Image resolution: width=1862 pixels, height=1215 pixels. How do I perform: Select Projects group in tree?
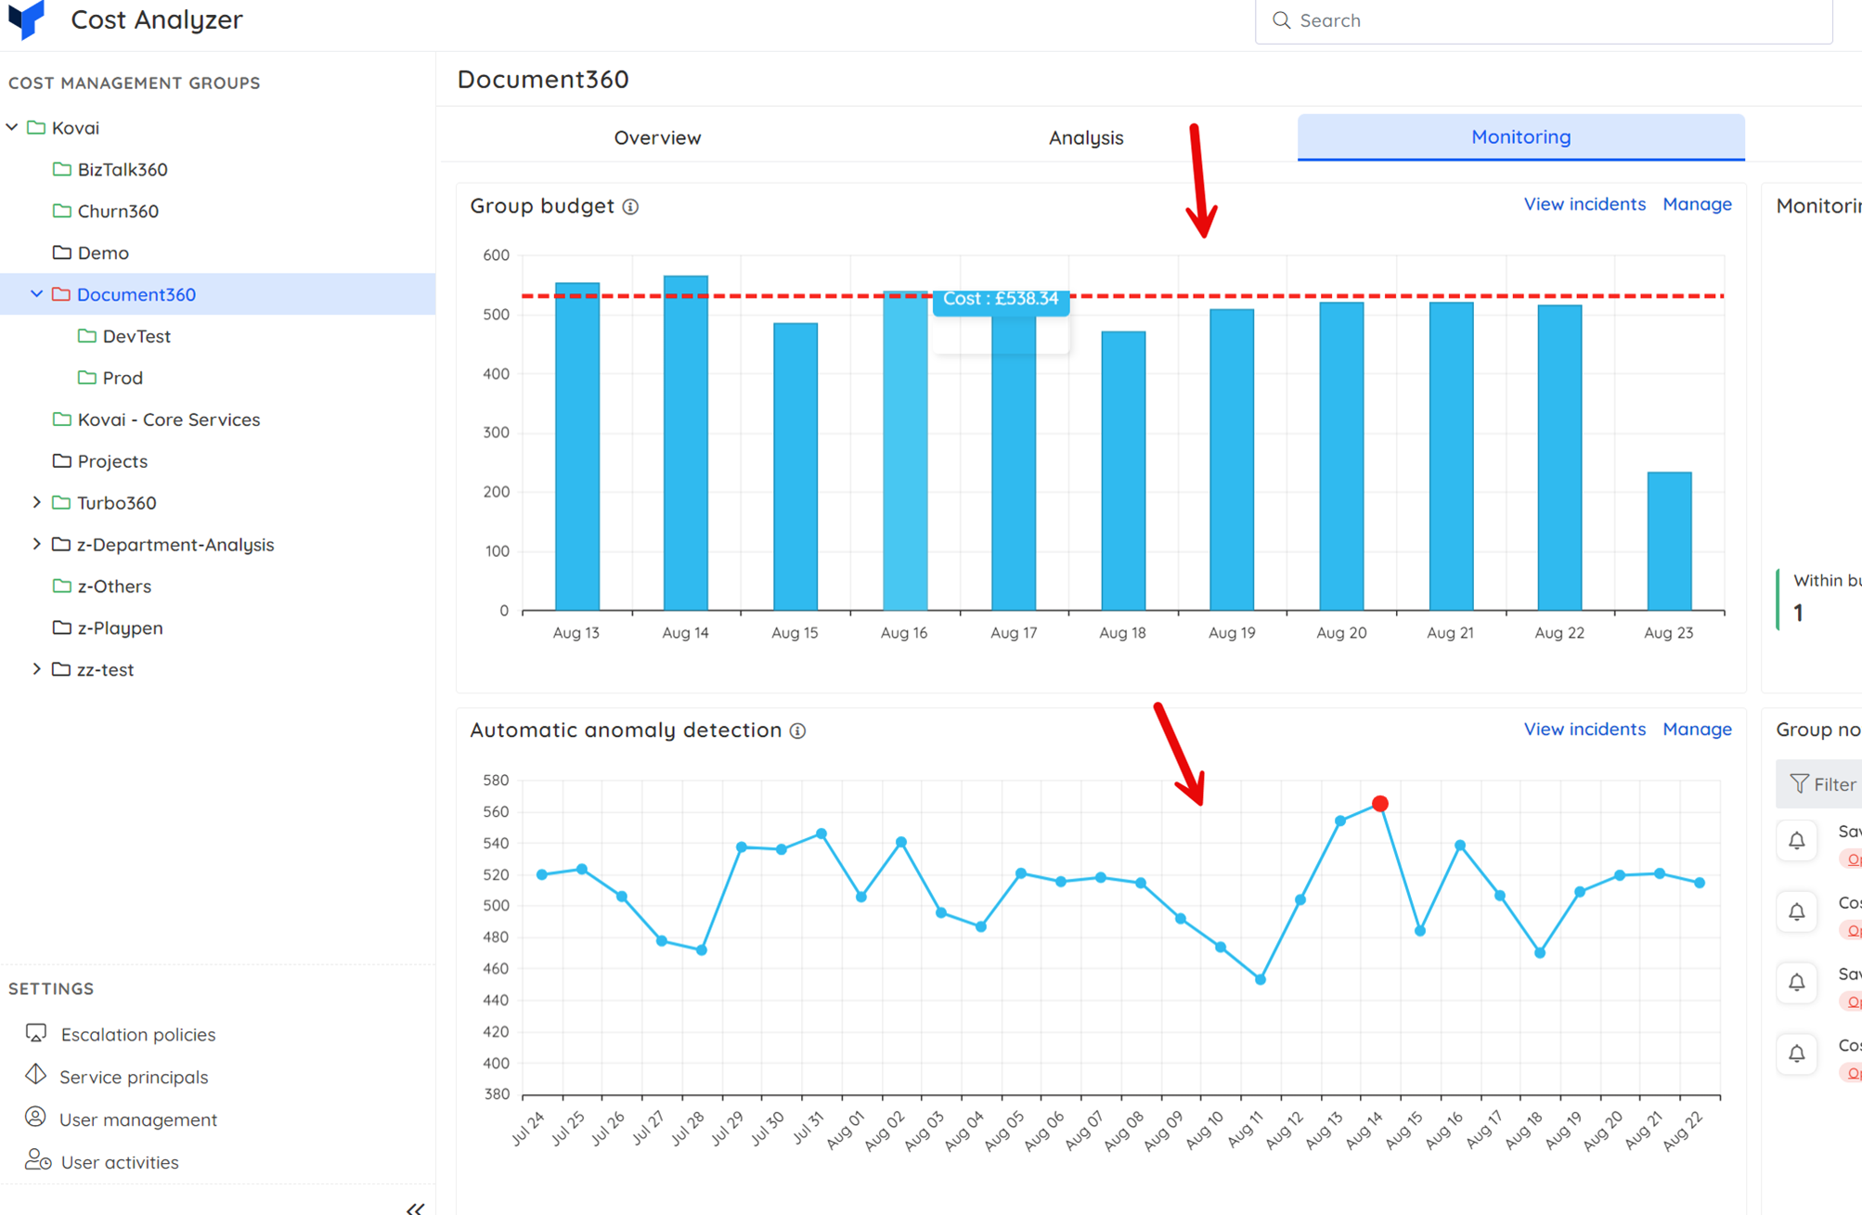click(x=112, y=461)
